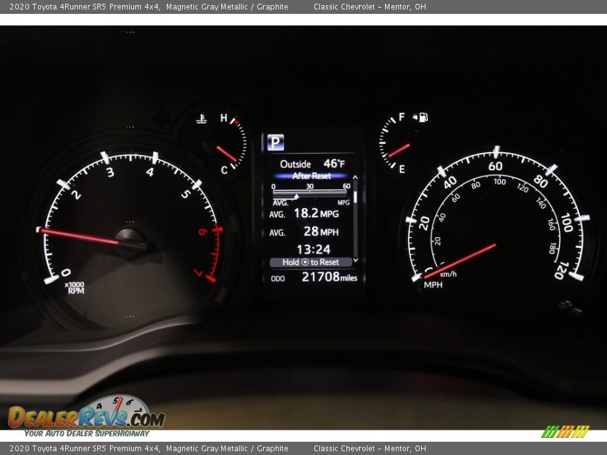Click the coolant temperature gauge needle
The height and width of the screenshot is (455, 607).
[x=227, y=154]
